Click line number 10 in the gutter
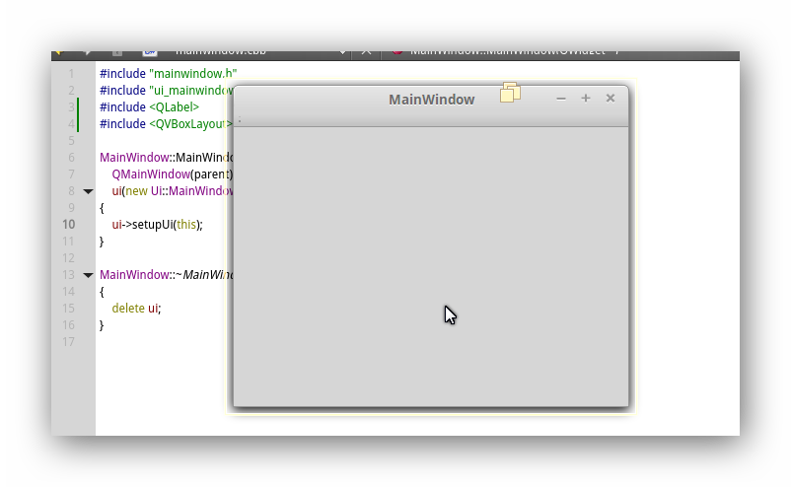This screenshot has width=791, height=487. coord(69,225)
